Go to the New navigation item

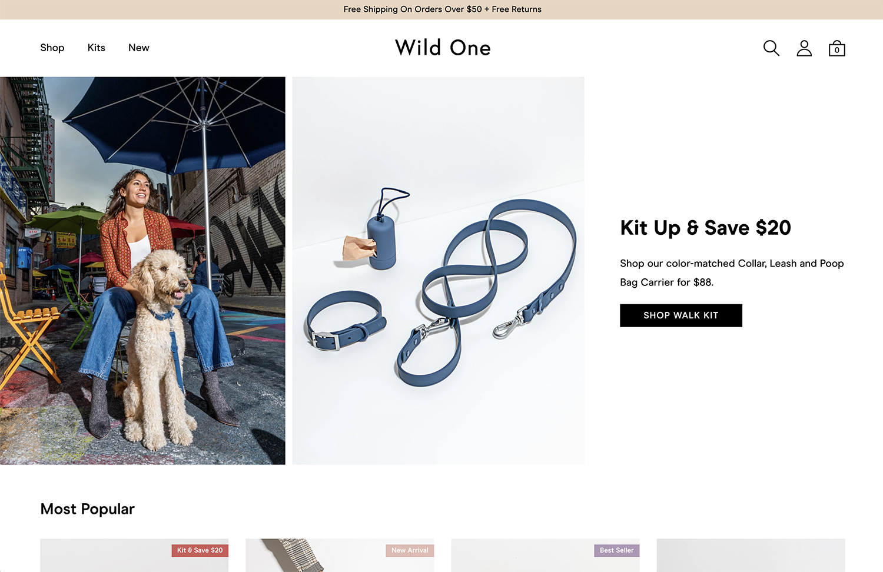[139, 48]
